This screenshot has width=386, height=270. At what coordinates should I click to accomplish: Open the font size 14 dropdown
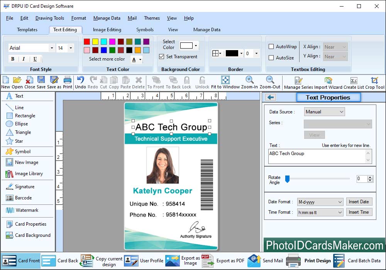71,48
